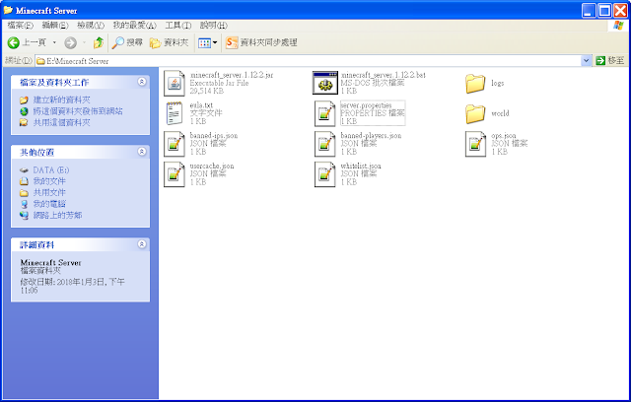Viewport: 631px width, 402px height.
Task: Collapse the File and Folder Tasks panel
Action: [x=142, y=82]
